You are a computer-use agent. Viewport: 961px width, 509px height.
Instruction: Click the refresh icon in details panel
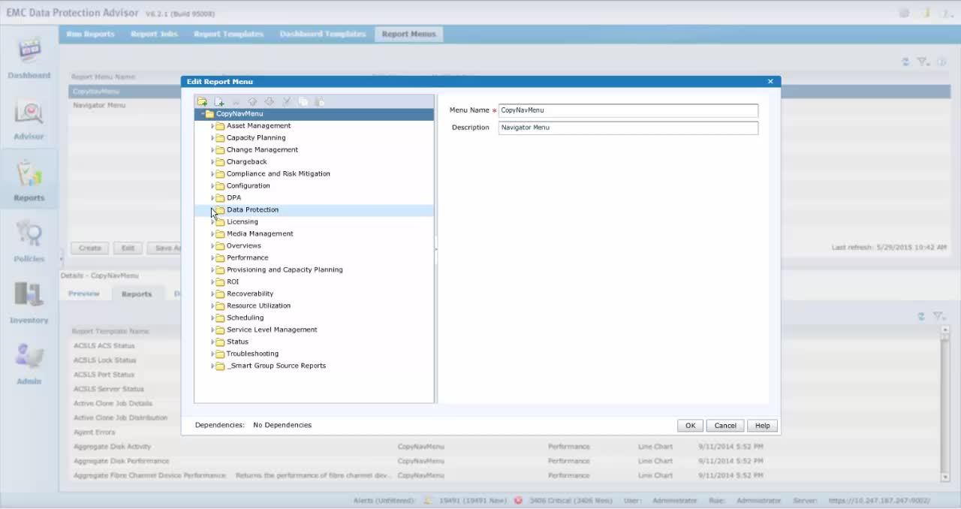(x=921, y=317)
